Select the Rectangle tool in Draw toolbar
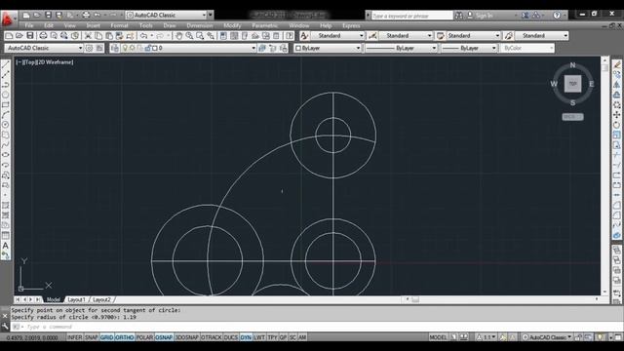 point(6,104)
